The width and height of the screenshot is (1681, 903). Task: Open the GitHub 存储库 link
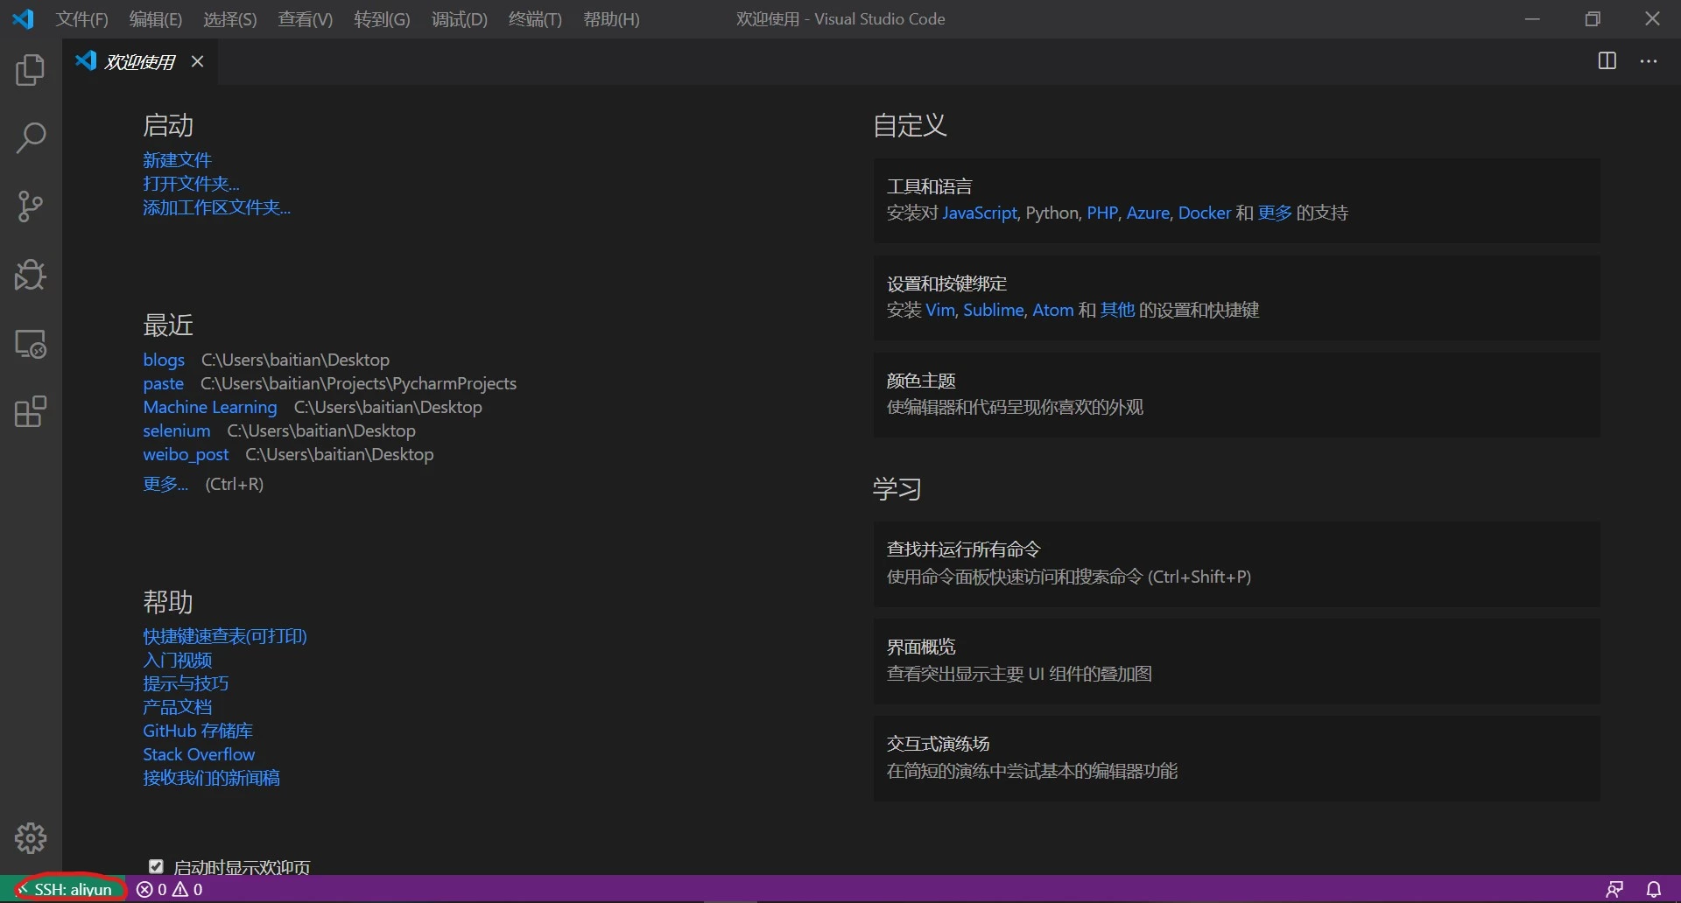coord(198,731)
